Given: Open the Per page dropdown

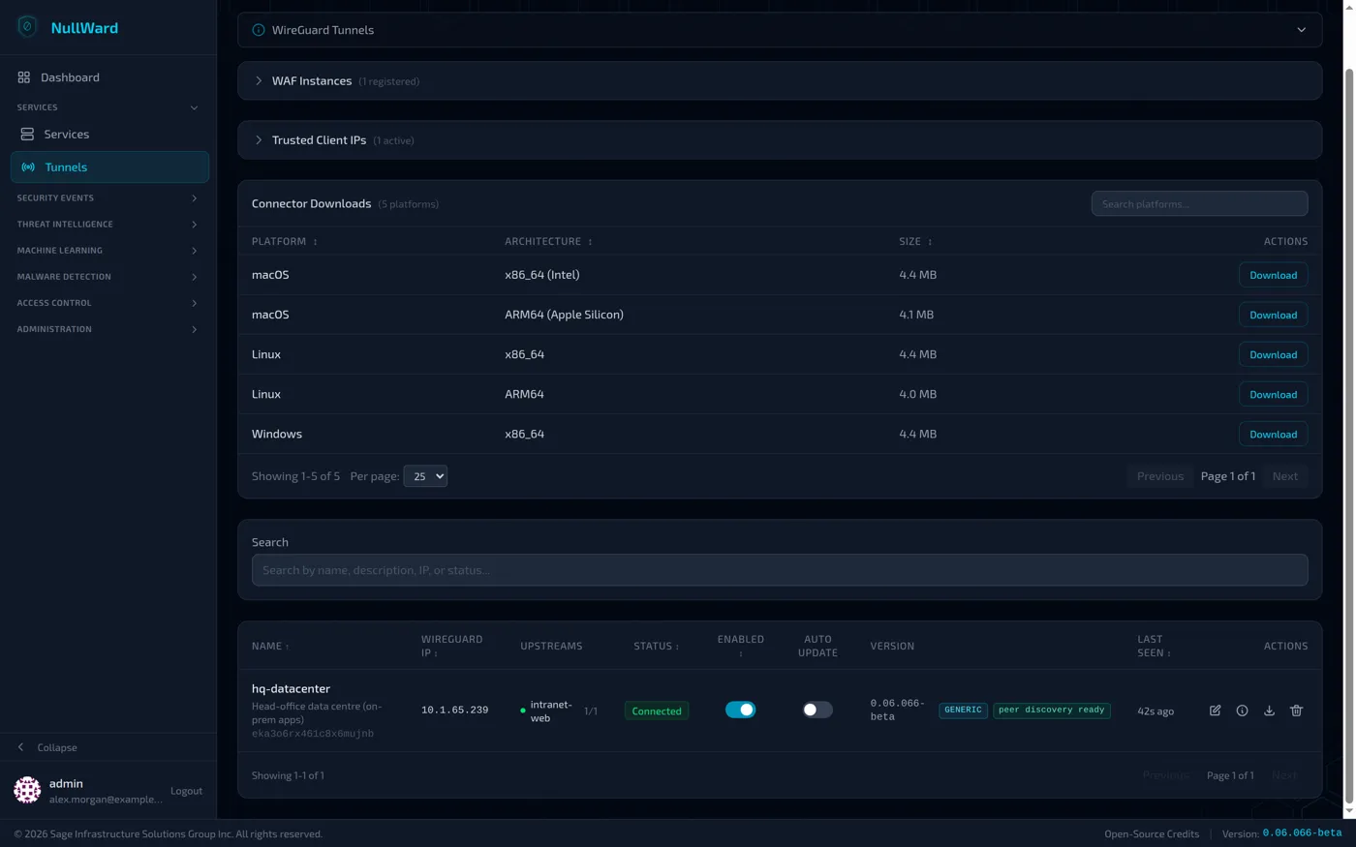Looking at the screenshot, I should (425, 476).
